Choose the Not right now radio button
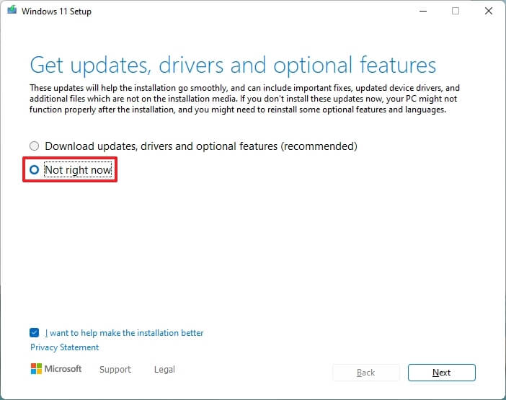Viewport: 506px width, 400px height. click(x=35, y=170)
